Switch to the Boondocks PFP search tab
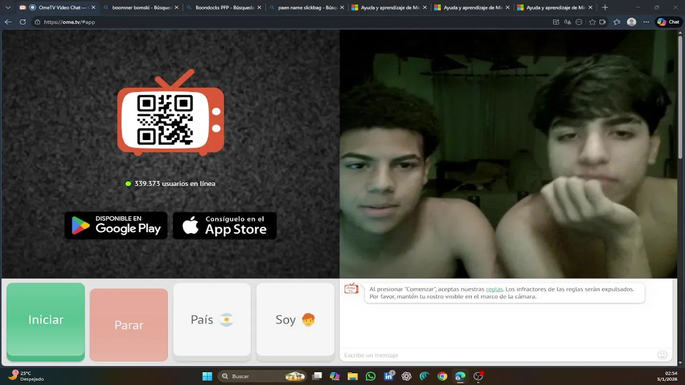This screenshot has height=385, width=685. [225, 7]
